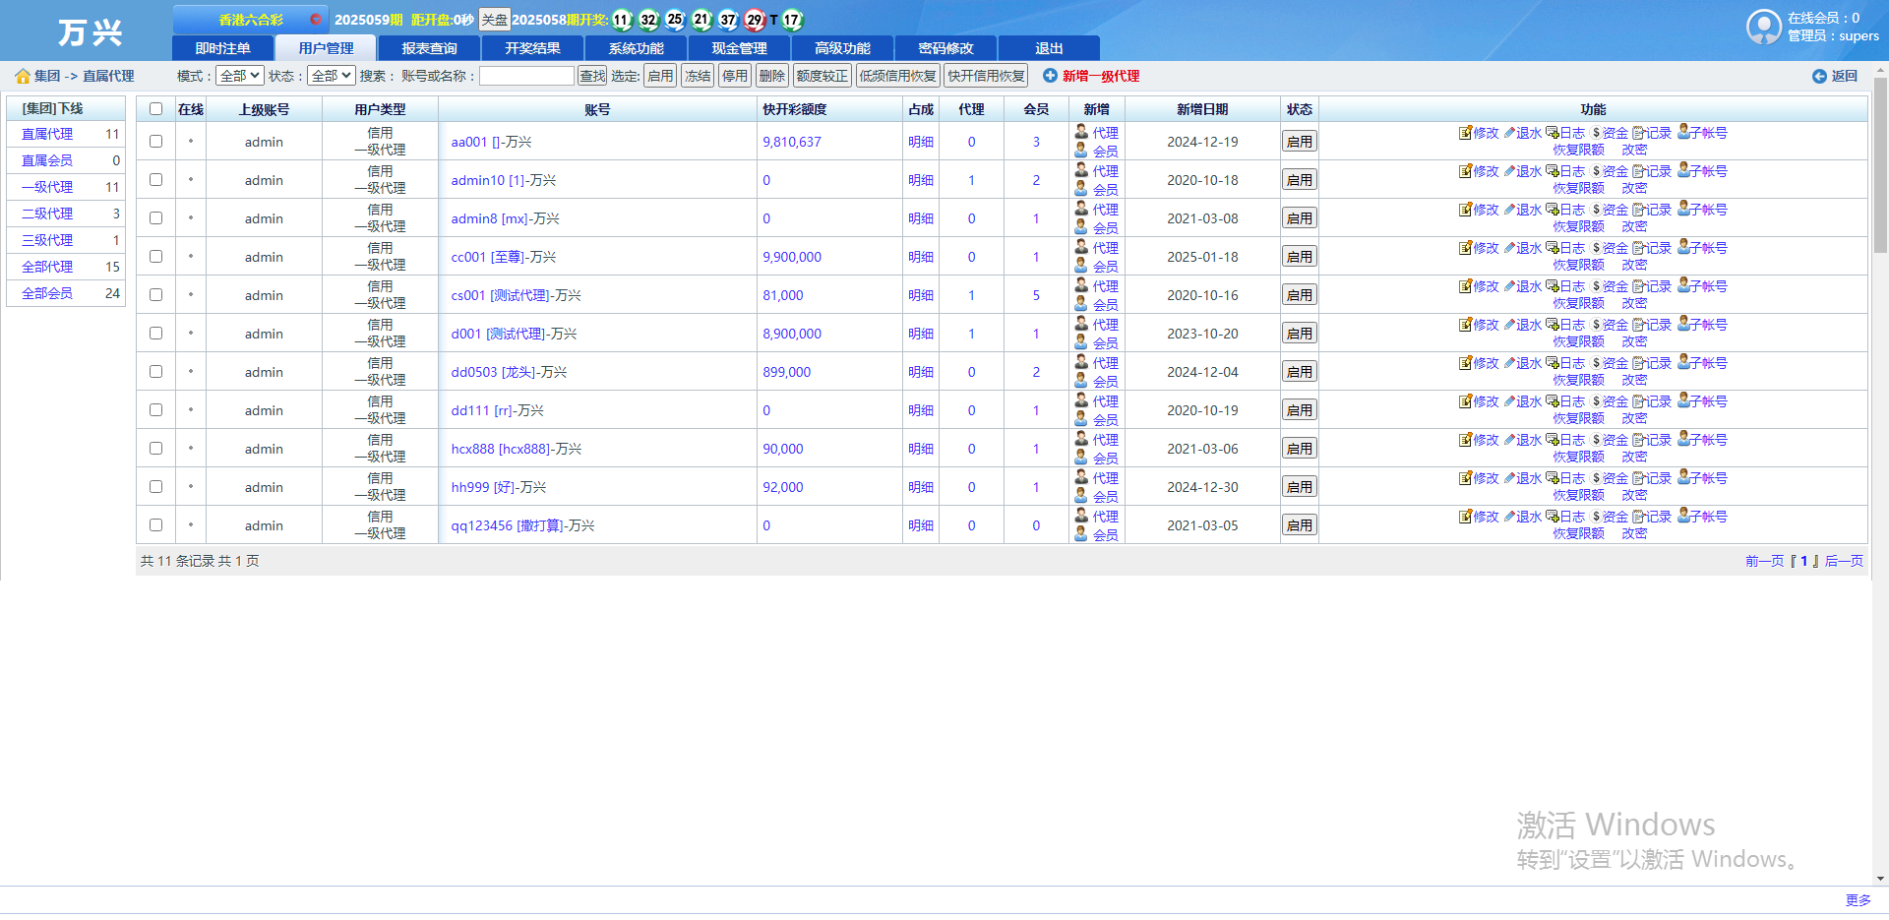Click the 返回 back arrow icon

tap(1819, 76)
